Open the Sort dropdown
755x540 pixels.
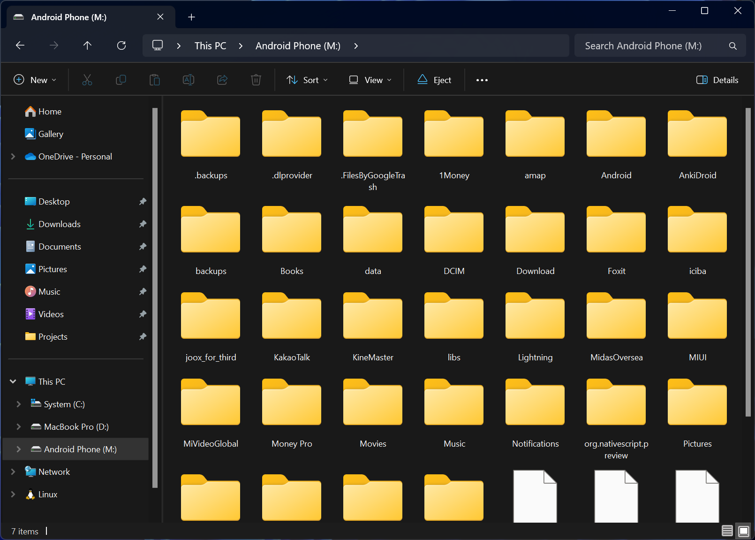(307, 80)
